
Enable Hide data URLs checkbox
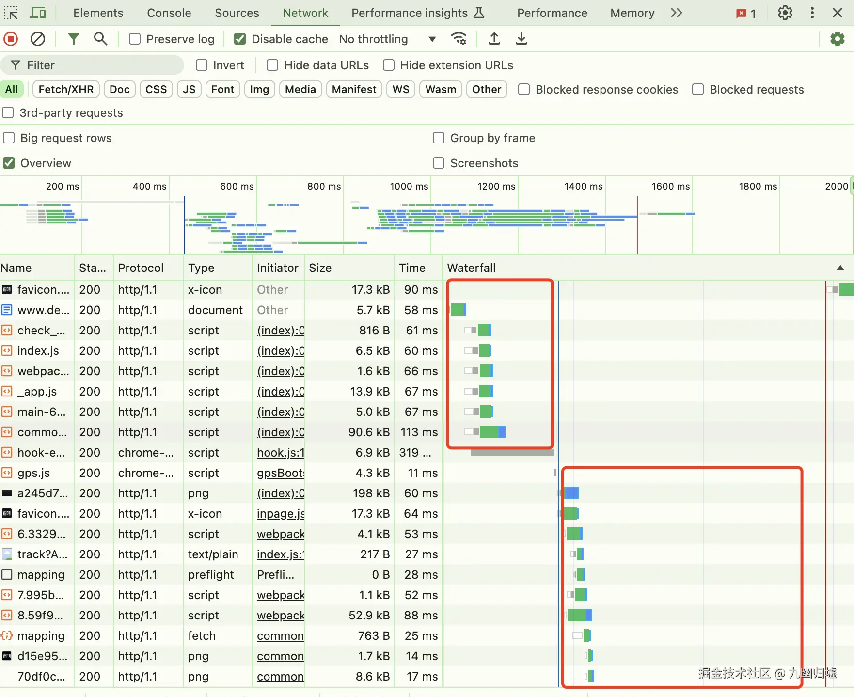[272, 65]
